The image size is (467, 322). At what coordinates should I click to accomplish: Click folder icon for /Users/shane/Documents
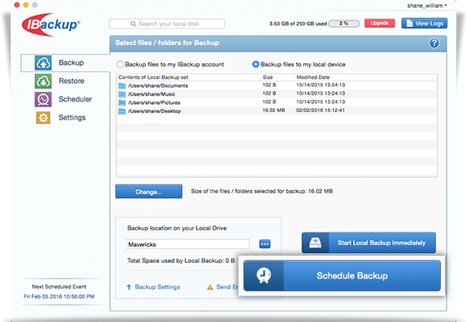122,86
